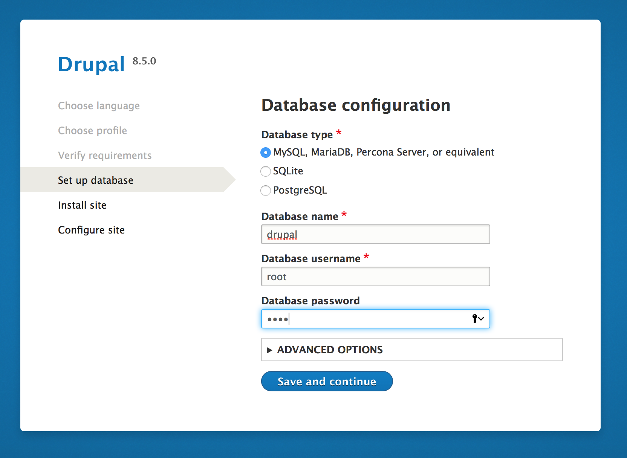Click the Database configuration heading
627x458 pixels.
coord(356,105)
